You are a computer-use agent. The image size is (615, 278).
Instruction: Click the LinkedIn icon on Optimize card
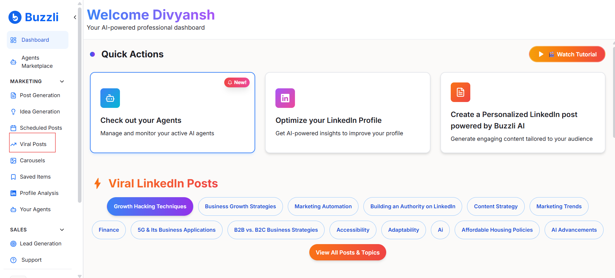(x=285, y=98)
